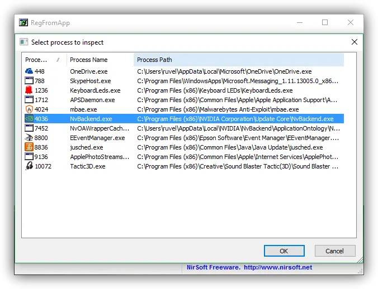378x289 pixels.
Task: Click the Epson icon beside EEventManager.exe
Action: [29, 138]
